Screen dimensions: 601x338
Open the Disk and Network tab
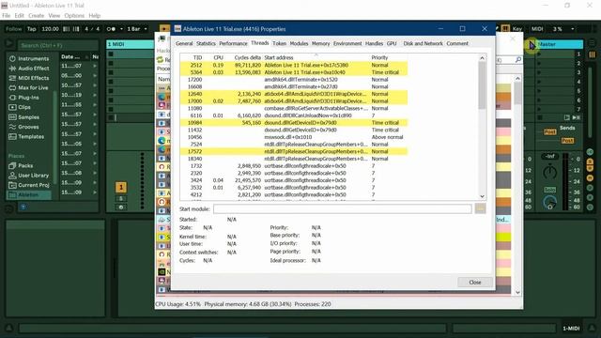(423, 44)
